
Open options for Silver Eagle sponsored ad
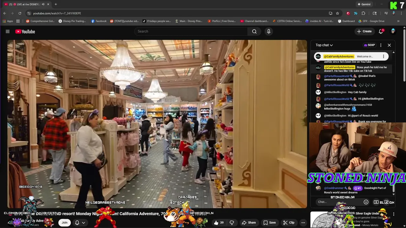tap(394, 214)
